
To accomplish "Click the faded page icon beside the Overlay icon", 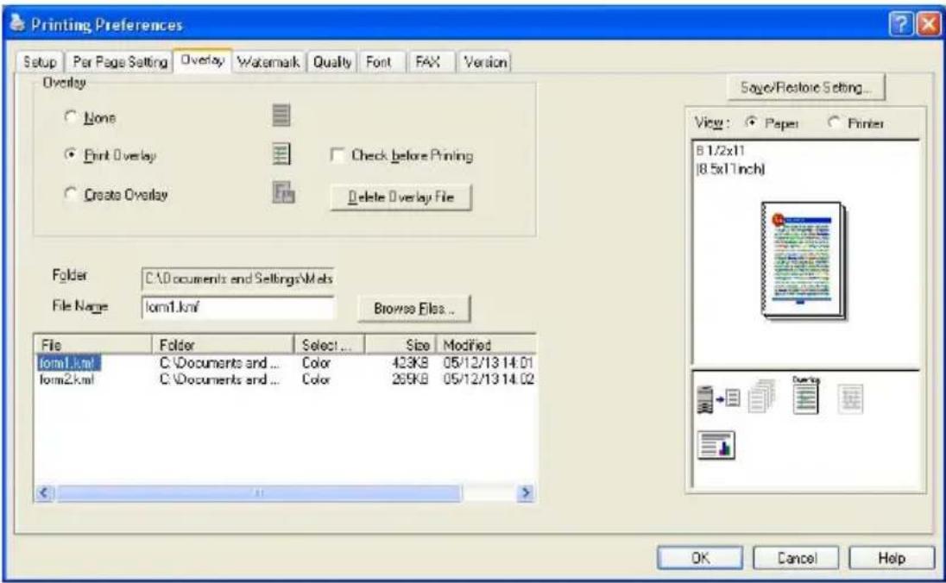I will pyautogui.click(x=850, y=398).
